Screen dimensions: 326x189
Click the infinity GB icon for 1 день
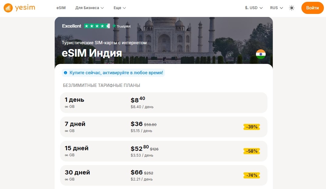coord(66,107)
